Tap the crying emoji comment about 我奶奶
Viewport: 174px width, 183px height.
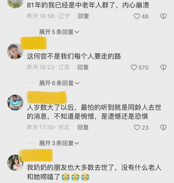coord(94,172)
